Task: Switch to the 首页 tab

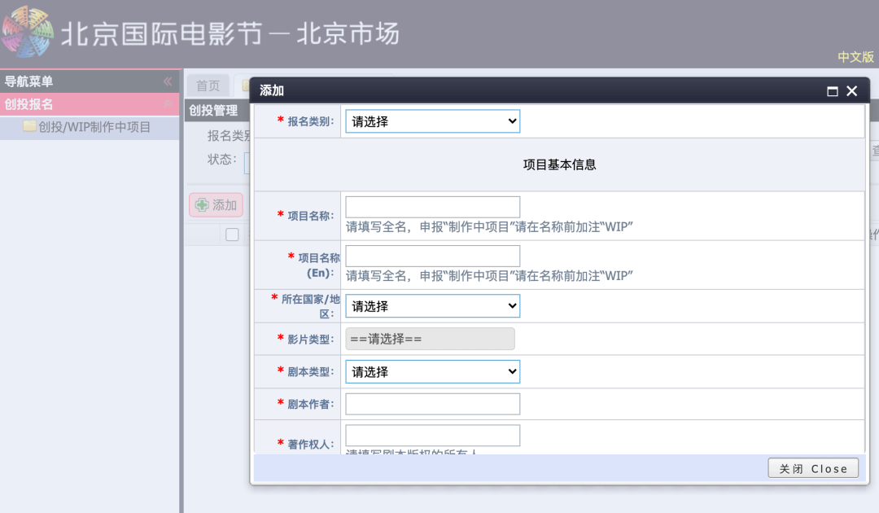Action: tap(208, 85)
